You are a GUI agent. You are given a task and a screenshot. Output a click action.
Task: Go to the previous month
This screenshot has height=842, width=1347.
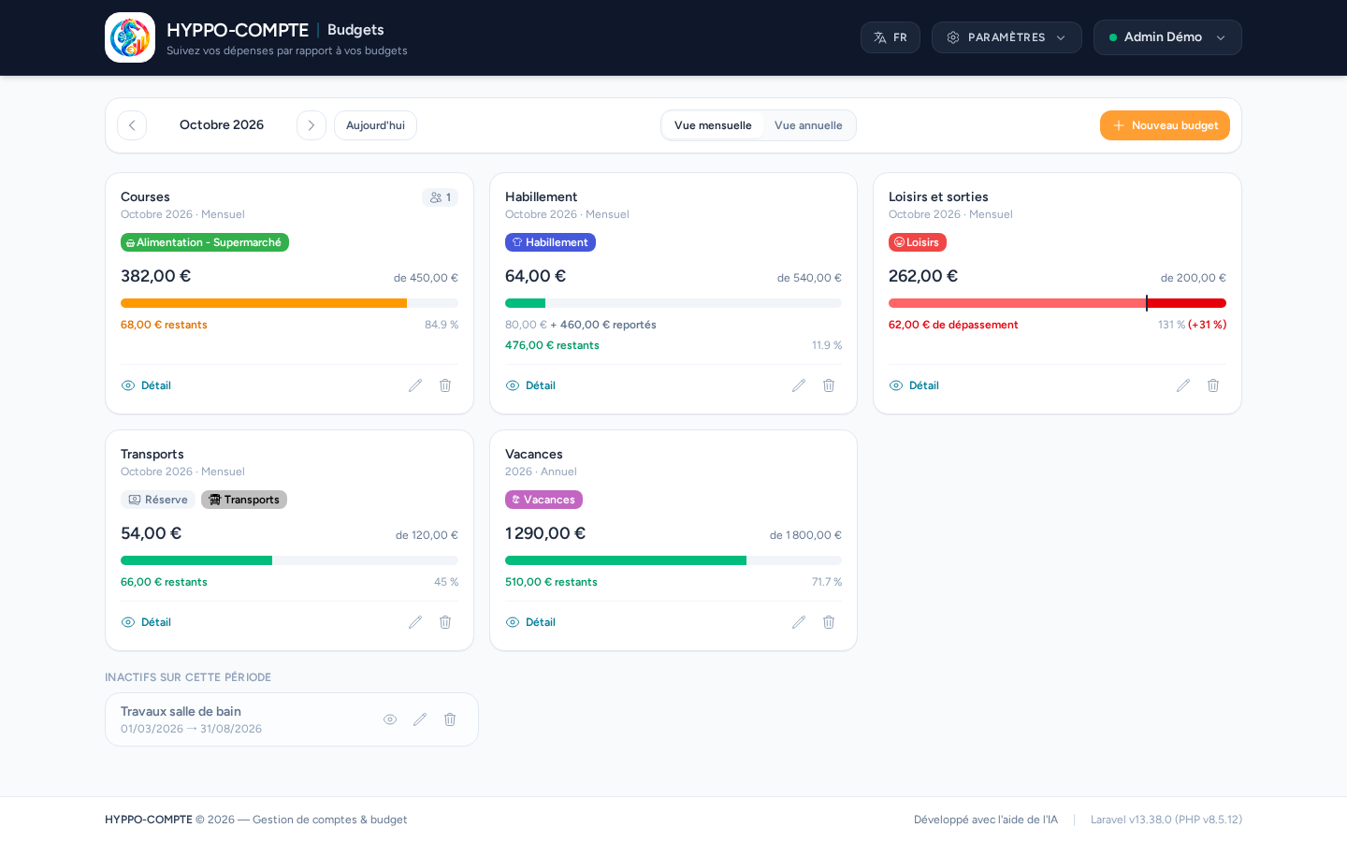[x=132, y=125]
